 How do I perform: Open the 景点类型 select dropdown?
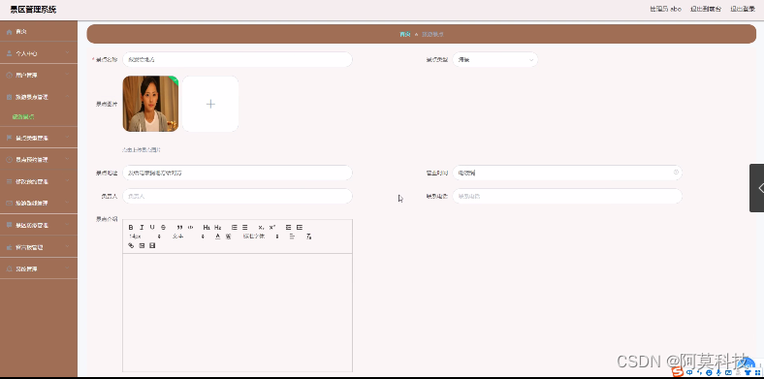click(495, 59)
